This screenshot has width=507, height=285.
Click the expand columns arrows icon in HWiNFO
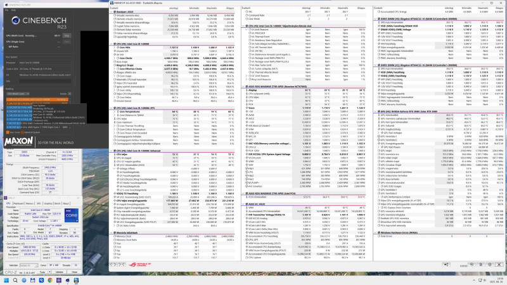coord(113,264)
